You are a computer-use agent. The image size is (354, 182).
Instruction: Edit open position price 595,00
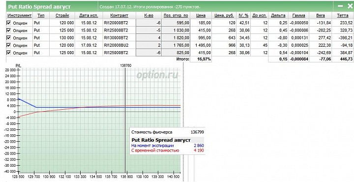pyautogui.click(x=176, y=23)
